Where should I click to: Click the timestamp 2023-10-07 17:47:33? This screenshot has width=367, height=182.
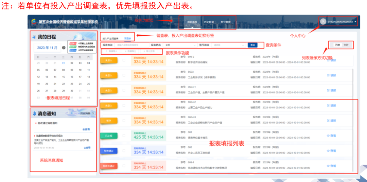click(x=44, y=148)
